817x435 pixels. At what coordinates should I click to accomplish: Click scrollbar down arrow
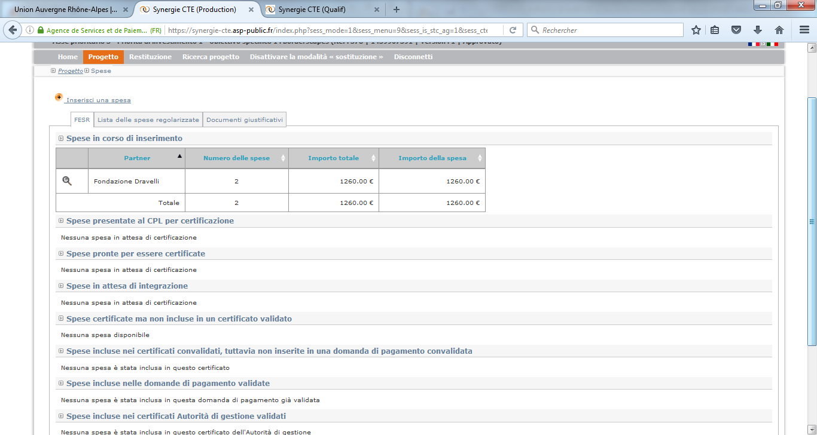coord(812,430)
